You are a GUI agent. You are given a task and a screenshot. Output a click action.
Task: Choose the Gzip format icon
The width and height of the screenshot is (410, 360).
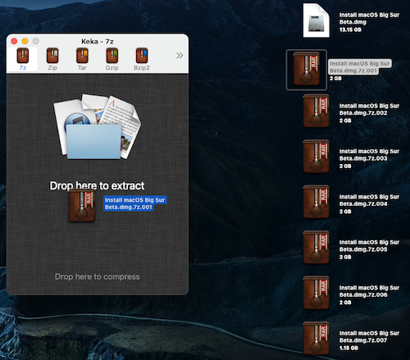point(112,56)
